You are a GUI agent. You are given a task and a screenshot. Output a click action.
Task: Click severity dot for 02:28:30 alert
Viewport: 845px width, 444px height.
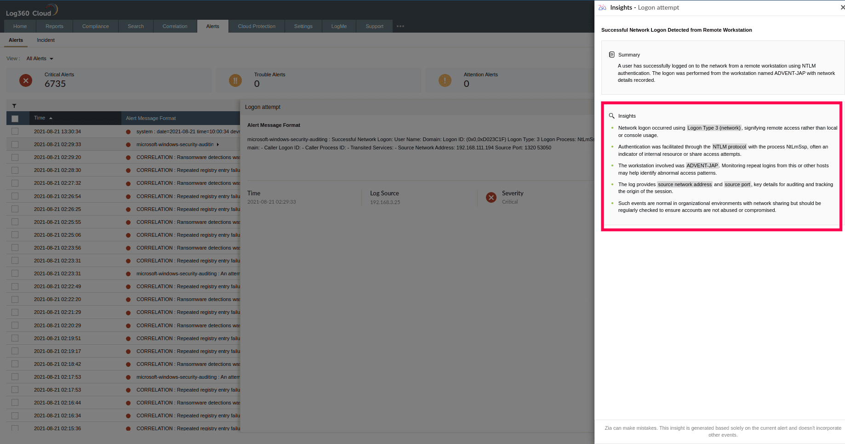pos(128,171)
